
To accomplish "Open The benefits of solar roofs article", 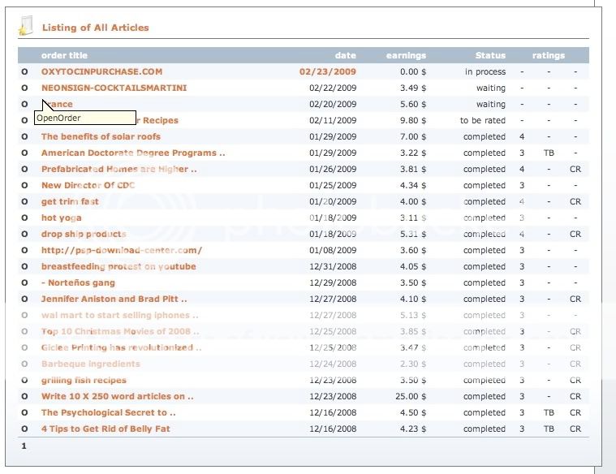I will point(101,137).
